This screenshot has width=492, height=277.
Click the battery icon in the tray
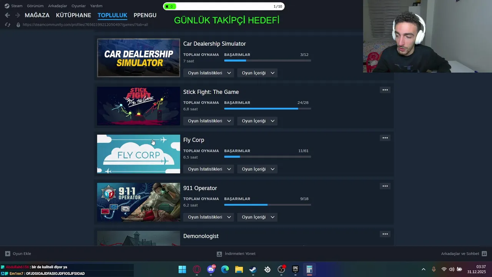pos(459,269)
